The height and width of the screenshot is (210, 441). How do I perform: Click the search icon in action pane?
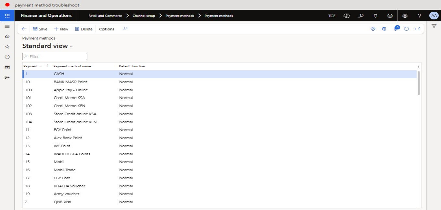[x=125, y=29]
